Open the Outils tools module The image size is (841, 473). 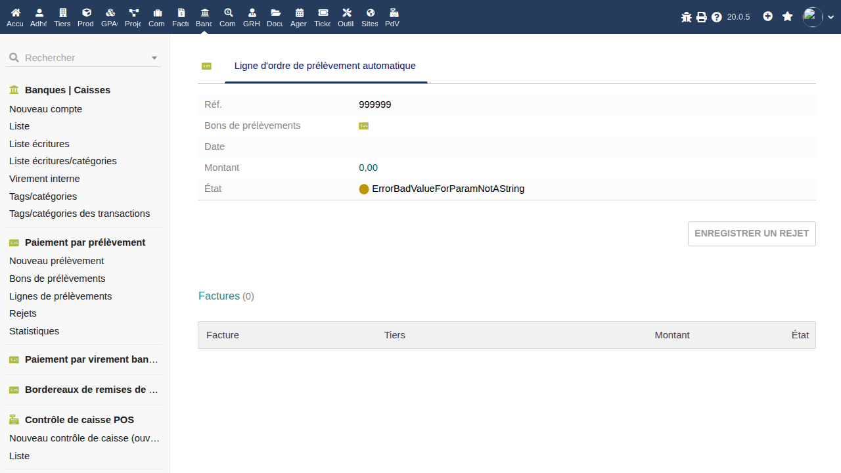click(x=346, y=17)
